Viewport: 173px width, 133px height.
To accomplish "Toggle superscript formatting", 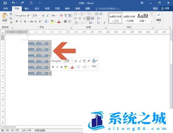I will coord(40,21).
